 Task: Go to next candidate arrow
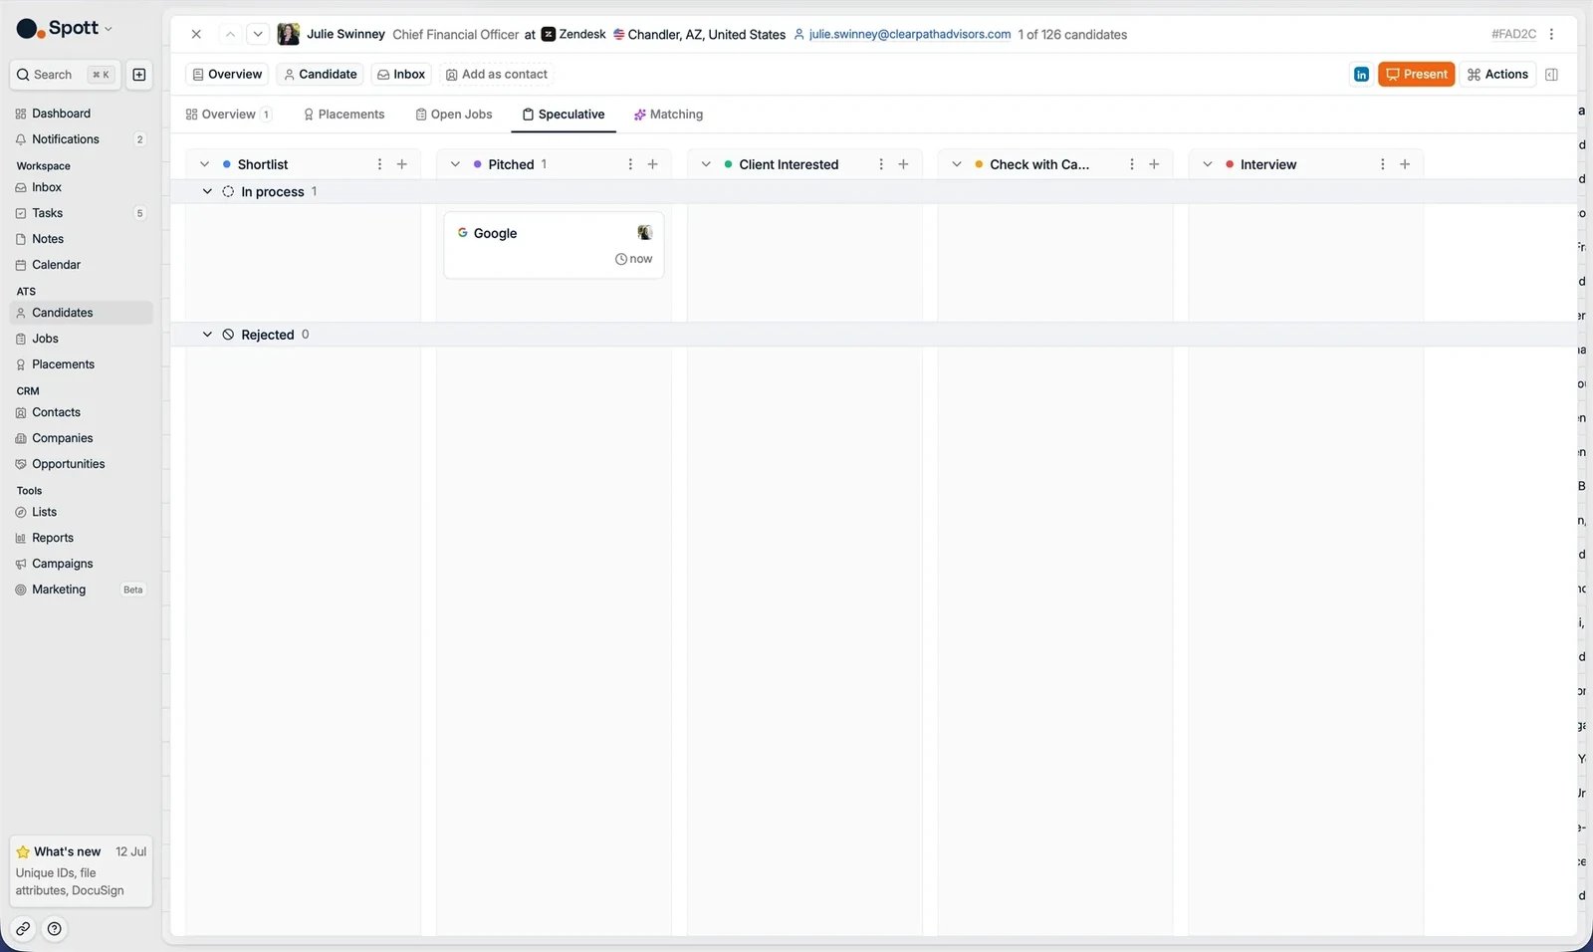point(258,34)
